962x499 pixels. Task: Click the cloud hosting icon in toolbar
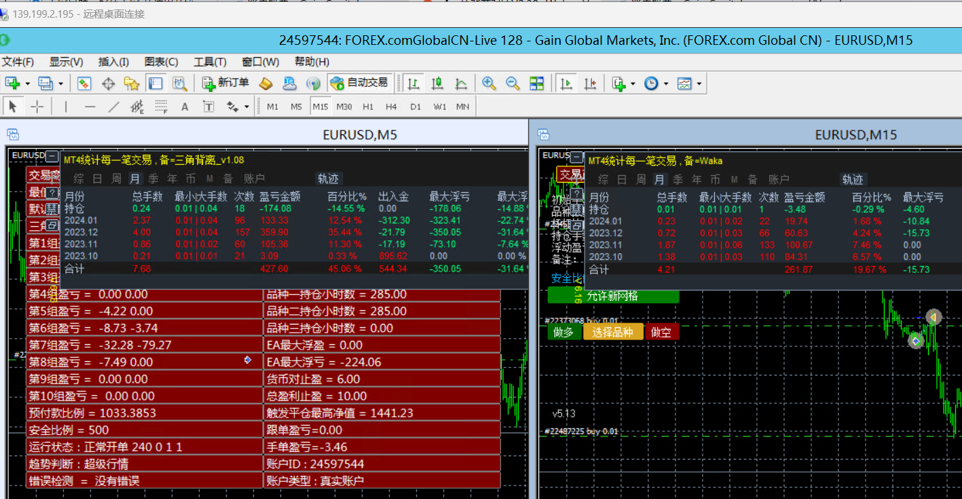290,84
